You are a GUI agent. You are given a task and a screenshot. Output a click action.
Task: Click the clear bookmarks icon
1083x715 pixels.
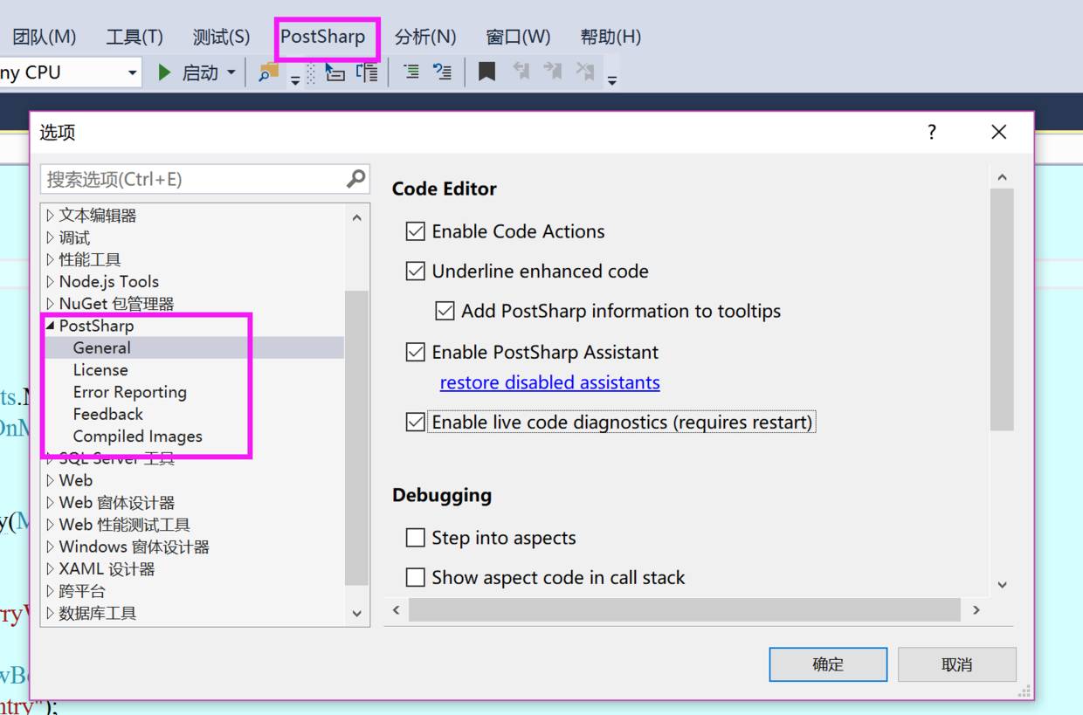pos(585,72)
